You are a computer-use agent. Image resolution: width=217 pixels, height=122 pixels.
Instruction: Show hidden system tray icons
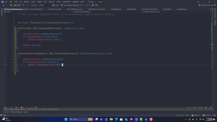coord(186,119)
